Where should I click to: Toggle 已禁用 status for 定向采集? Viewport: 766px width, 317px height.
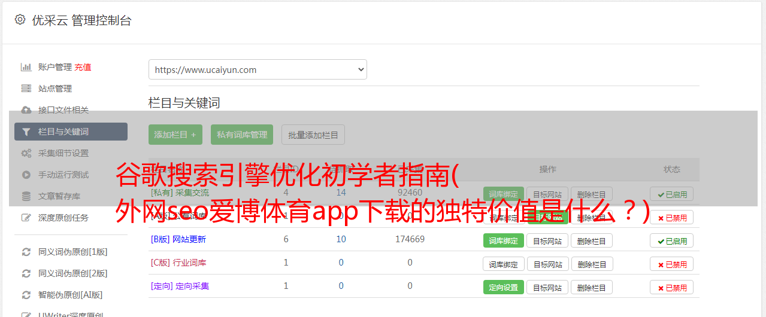[672, 287]
